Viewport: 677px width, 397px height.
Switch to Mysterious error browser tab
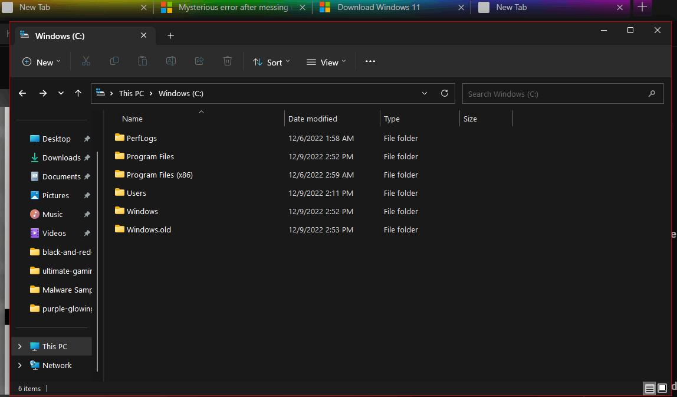click(233, 7)
